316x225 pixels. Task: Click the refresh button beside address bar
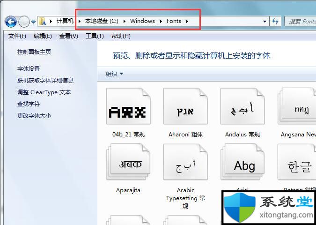pos(275,21)
